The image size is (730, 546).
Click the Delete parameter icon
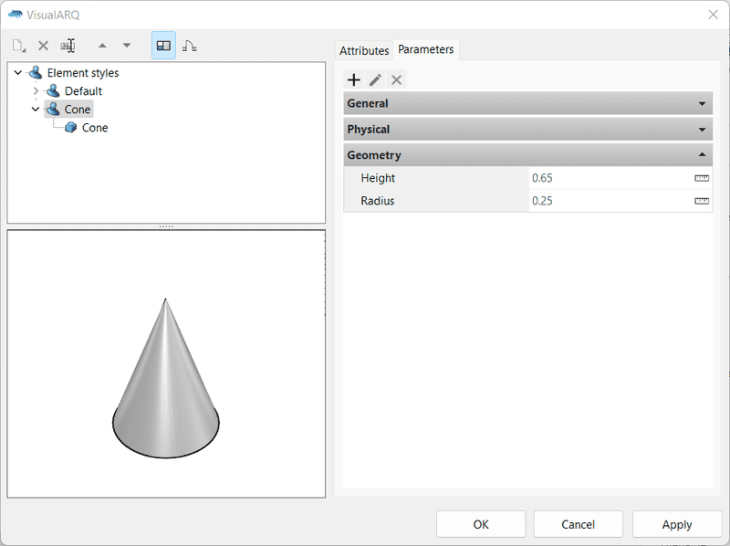pos(396,80)
